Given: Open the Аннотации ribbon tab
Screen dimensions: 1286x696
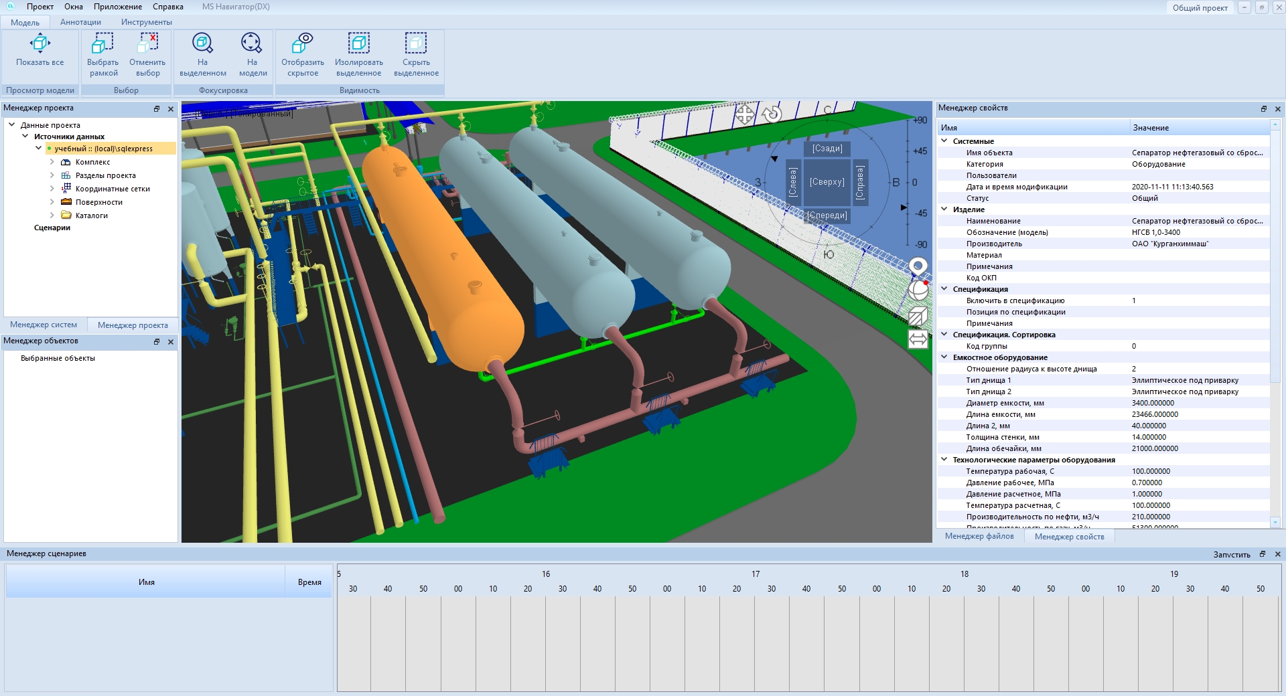Looking at the screenshot, I should 80,22.
